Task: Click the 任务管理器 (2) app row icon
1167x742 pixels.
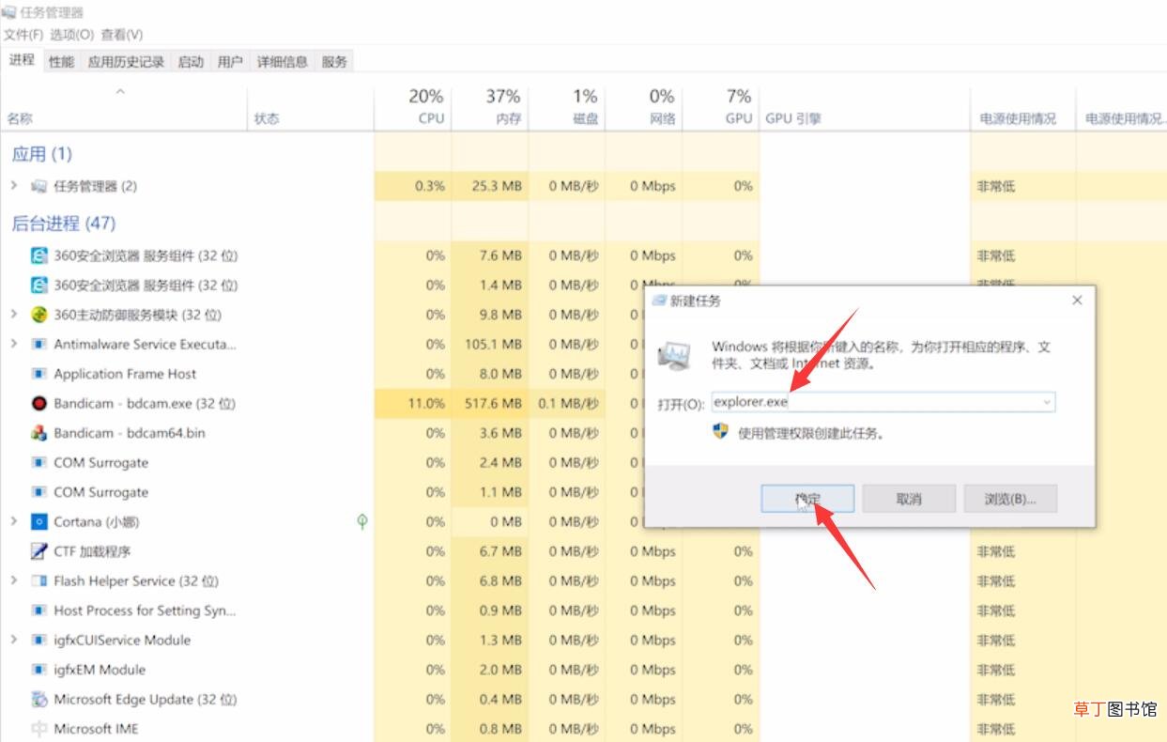Action: pyautogui.click(x=38, y=186)
